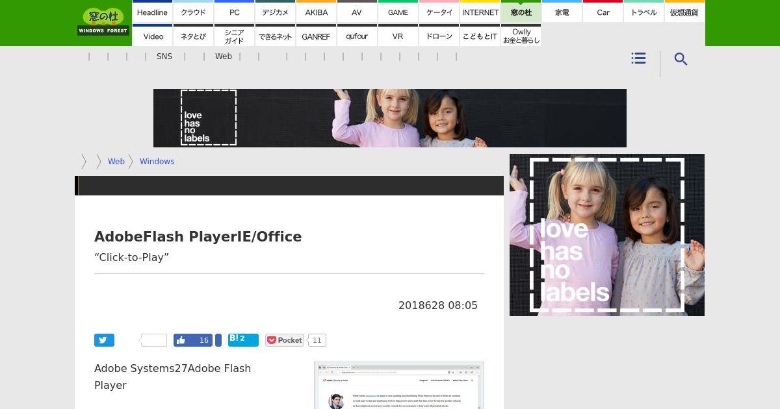Open the Car tab

tap(603, 12)
